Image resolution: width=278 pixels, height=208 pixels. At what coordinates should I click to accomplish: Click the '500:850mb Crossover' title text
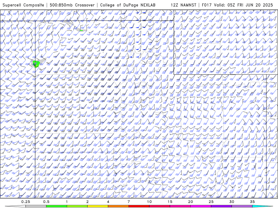[72, 5]
